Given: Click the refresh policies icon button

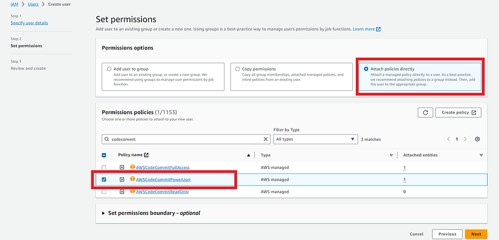Looking at the screenshot, I should [425, 113].
